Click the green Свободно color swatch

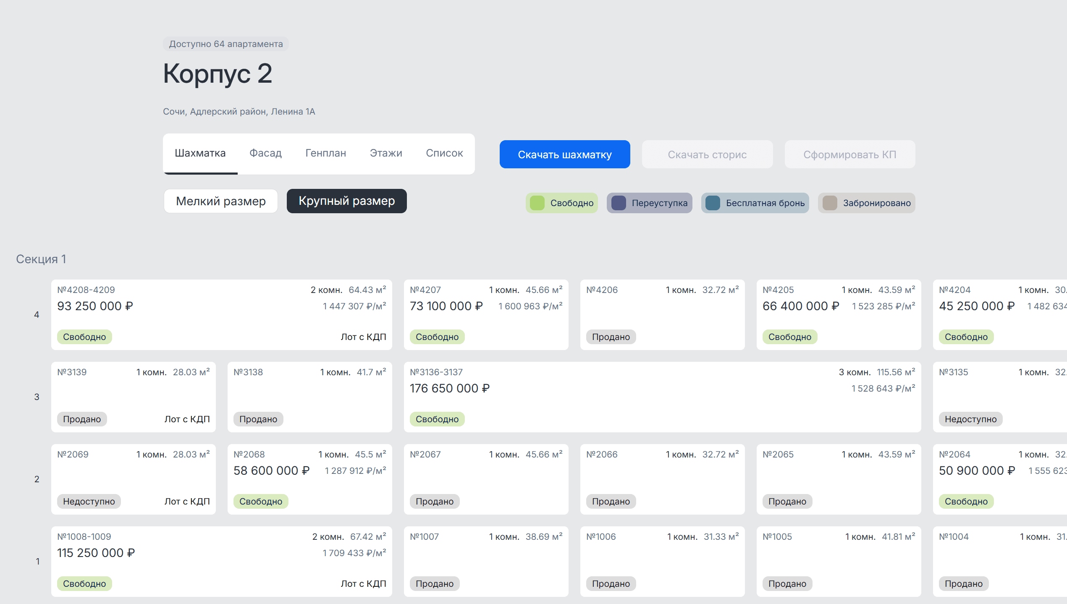pyautogui.click(x=537, y=203)
